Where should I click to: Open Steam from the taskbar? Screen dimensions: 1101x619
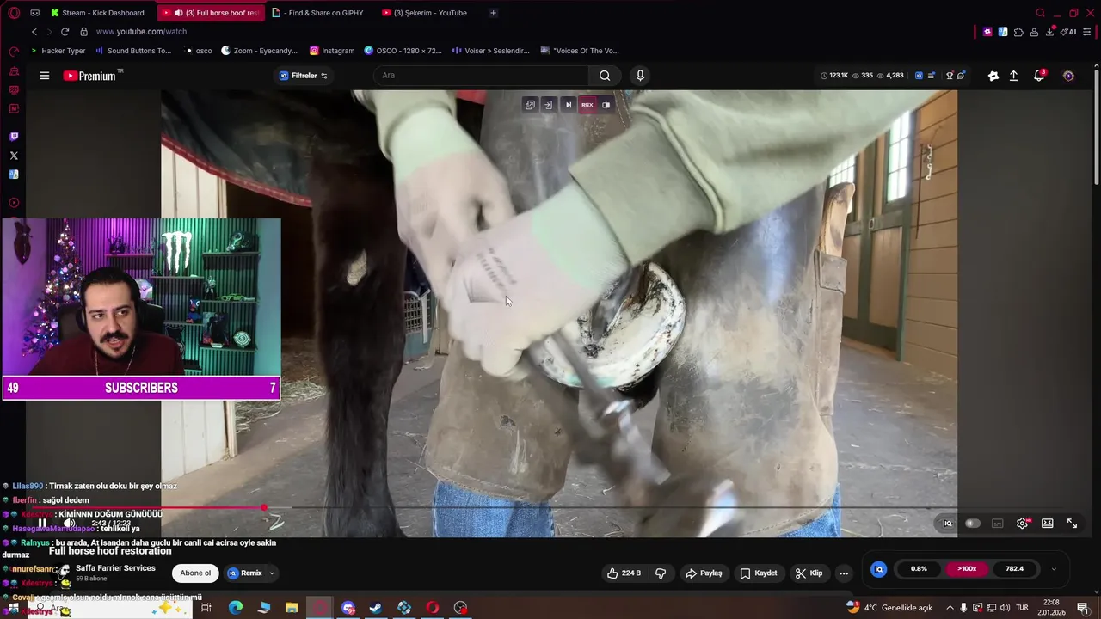(x=376, y=608)
